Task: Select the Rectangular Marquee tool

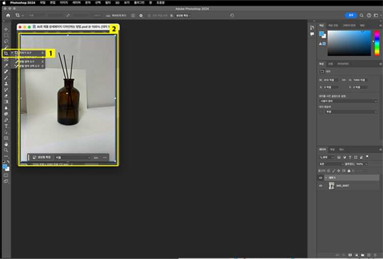Action: [6, 35]
